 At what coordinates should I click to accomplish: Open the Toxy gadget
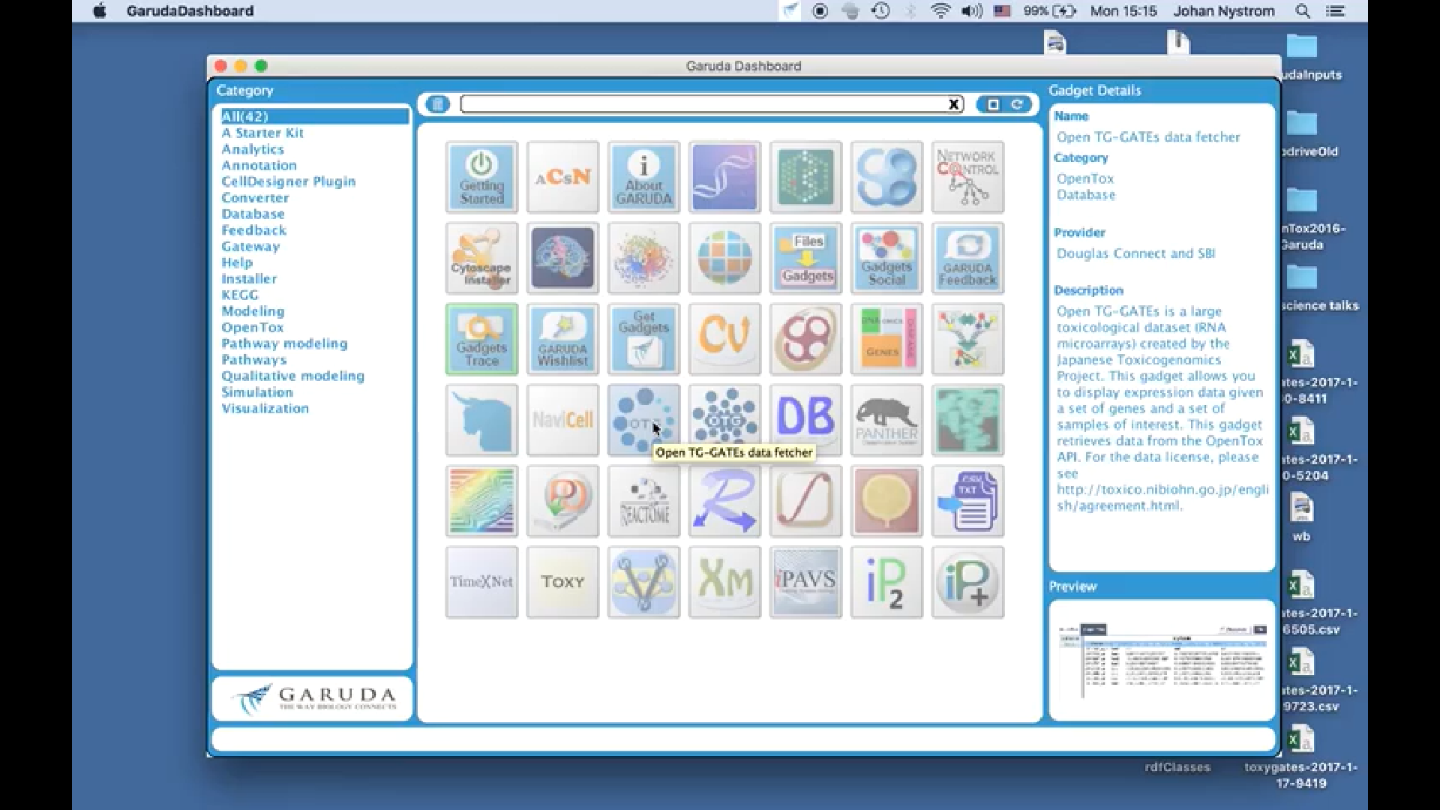(x=562, y=582)
